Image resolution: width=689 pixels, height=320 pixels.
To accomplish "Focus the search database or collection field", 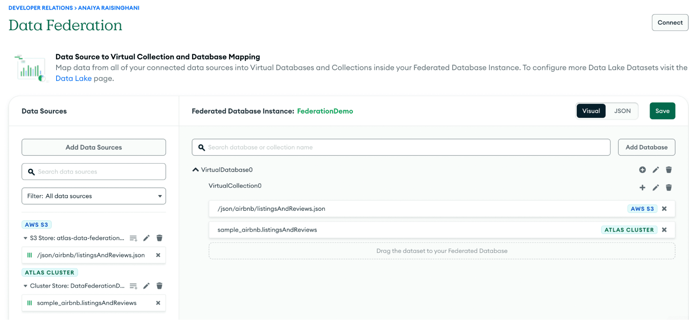I will click(401, 147).
